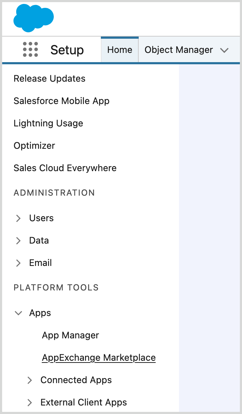
Task: Open the AppExchange Marketplace link
Action: click(x=99, y=358)
